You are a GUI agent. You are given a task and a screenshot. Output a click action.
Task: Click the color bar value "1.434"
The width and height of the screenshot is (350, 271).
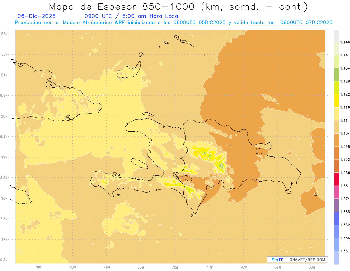[x=345, y=68]
